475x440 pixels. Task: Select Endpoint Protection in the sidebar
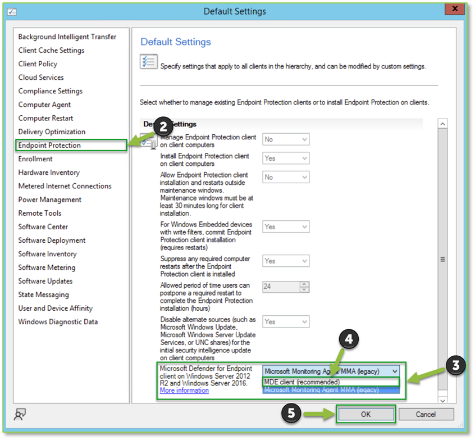51,145
